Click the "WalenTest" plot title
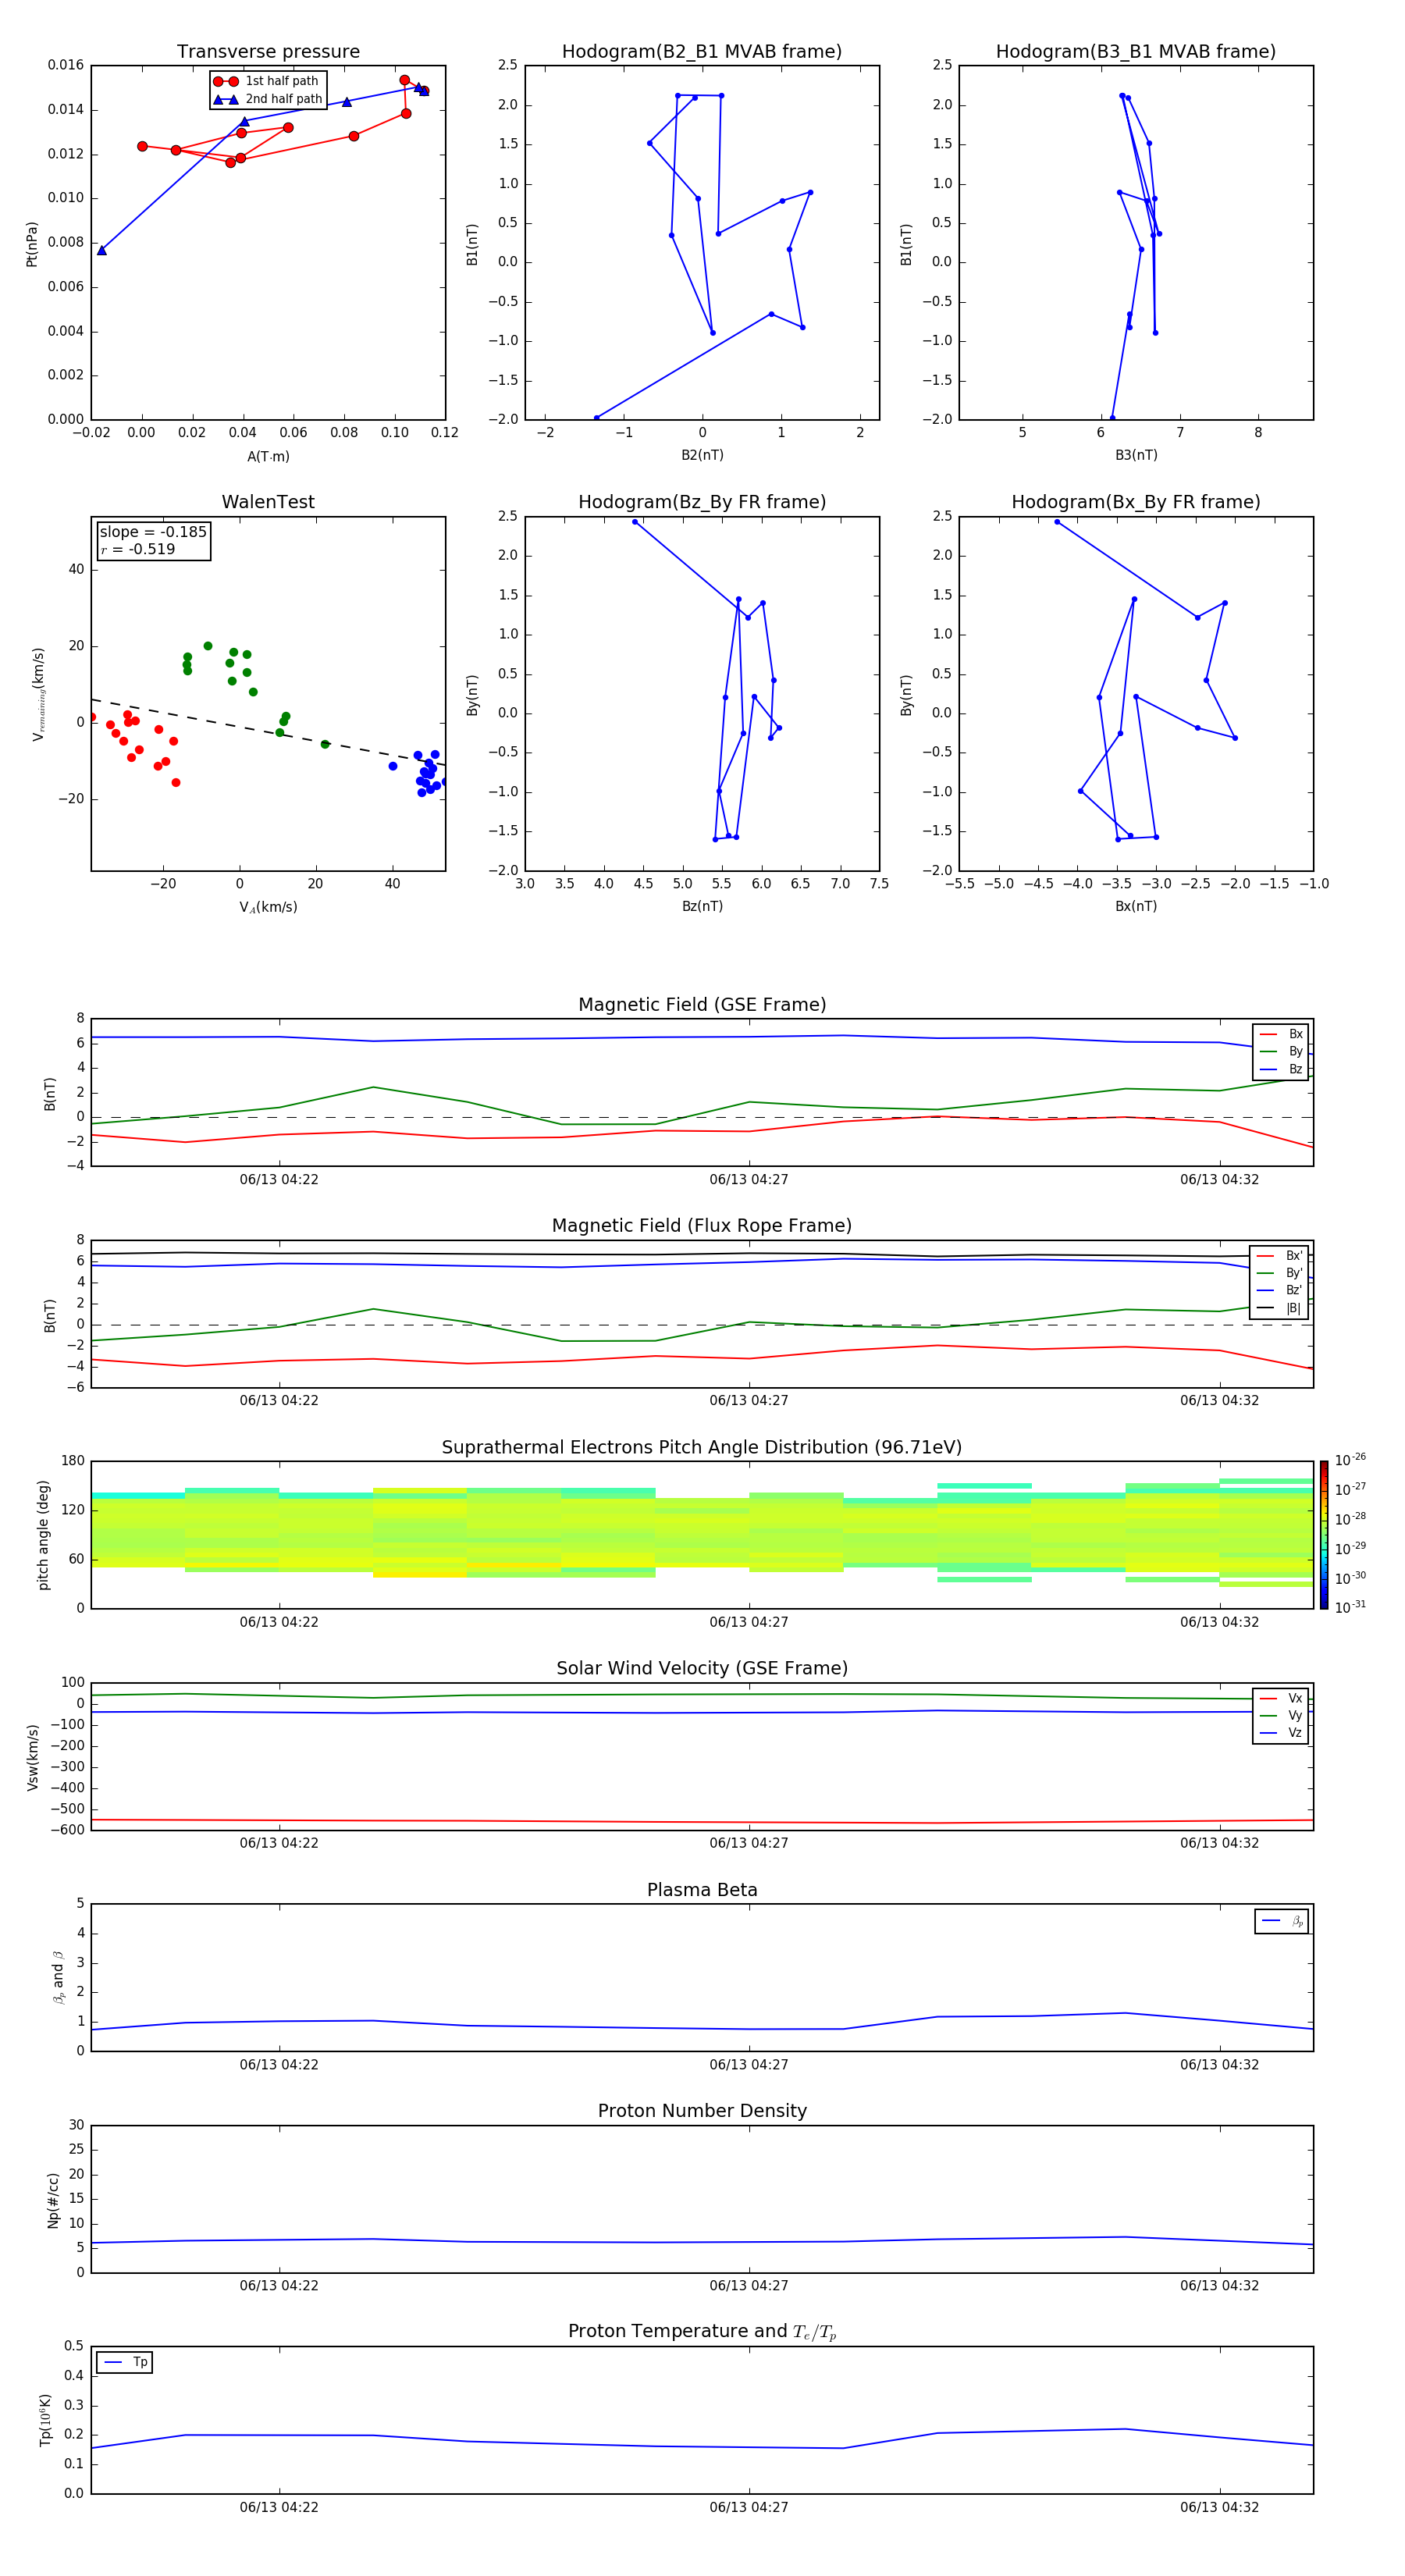The height and width of the screenshot is (2576, 1405). click(x=268, y=502)
